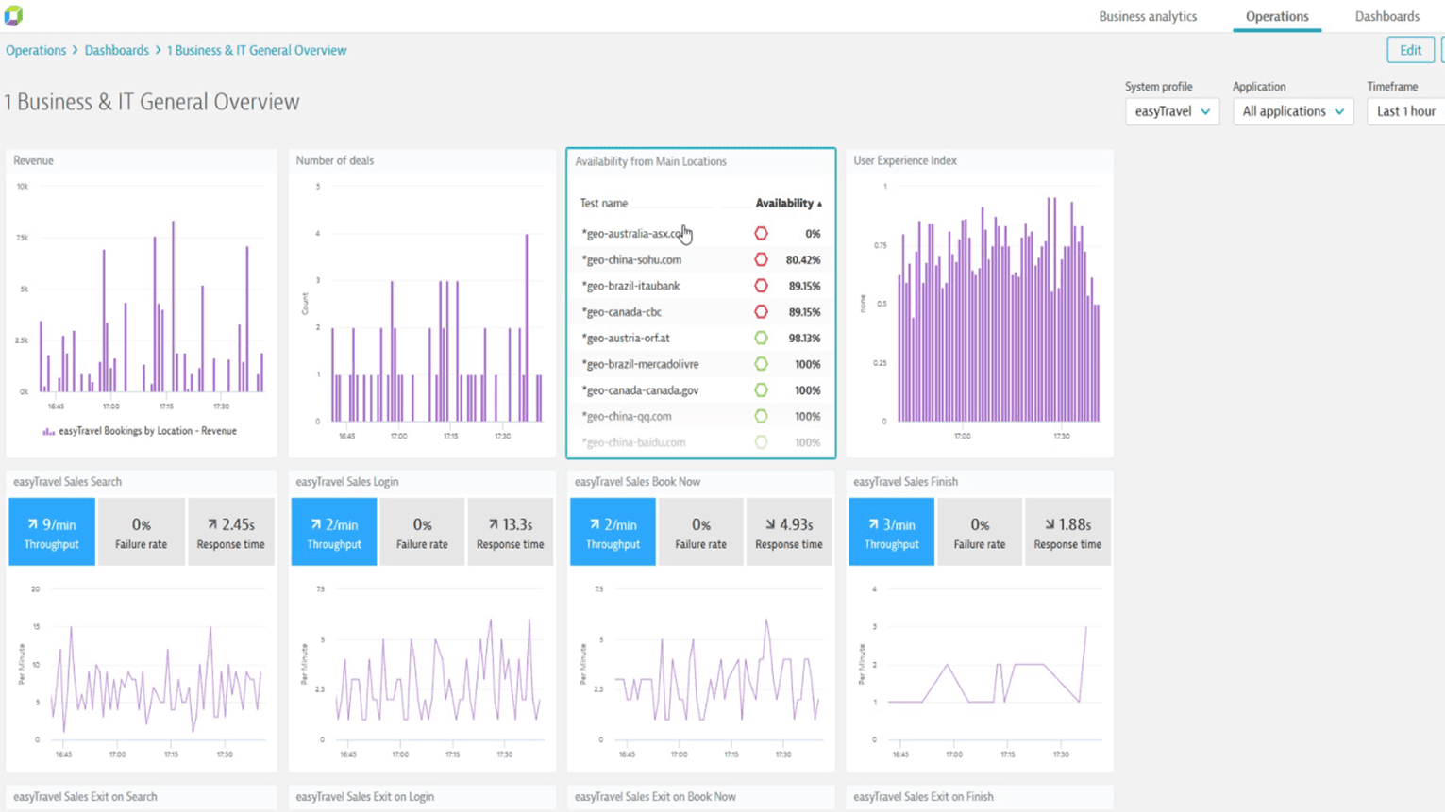The height and width of the screenshot is (812, 1445).
Task: Click the Number of deals tile title
Action: click(335, 161)
